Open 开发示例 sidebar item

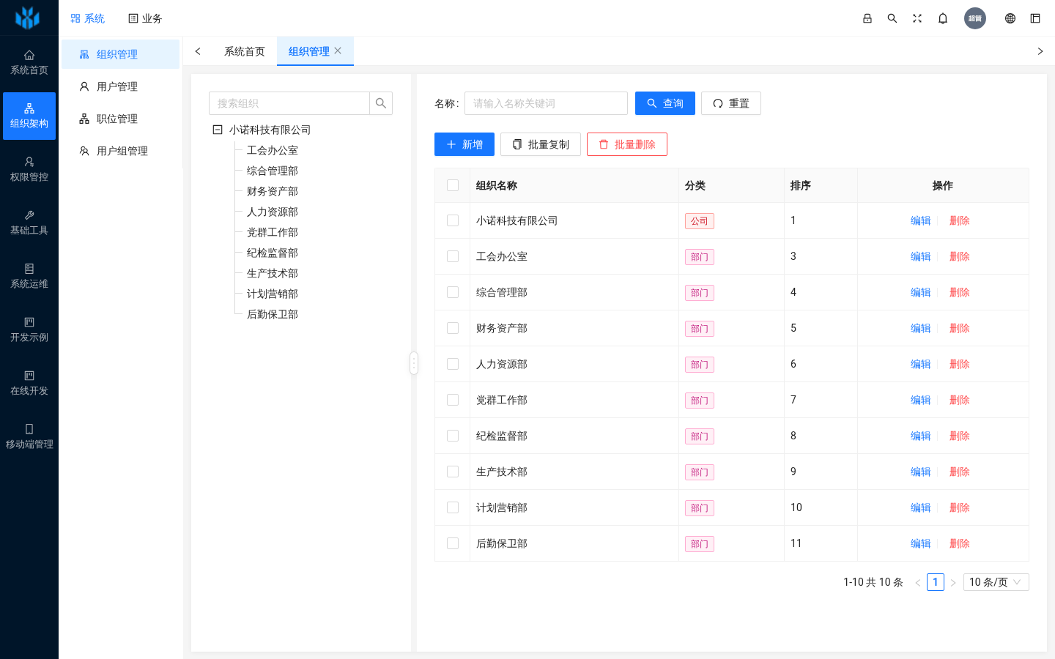29,329
